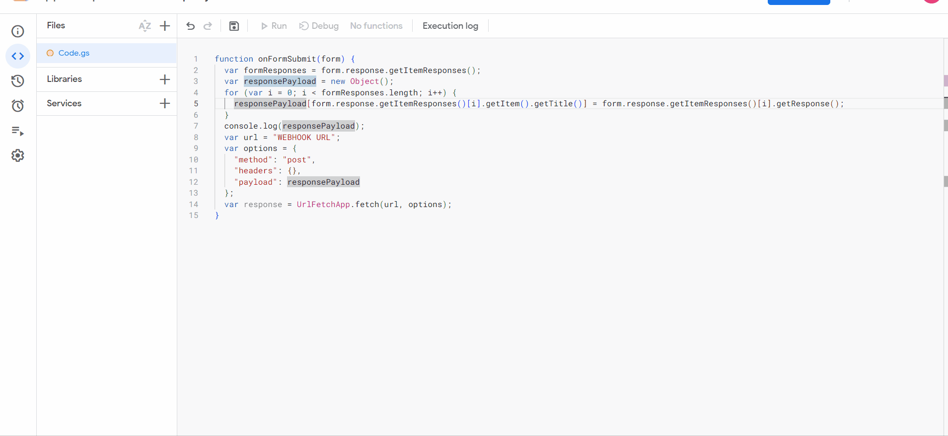Open the Execution log
This screenshot has height=436, width=948.
click(450, 26)
